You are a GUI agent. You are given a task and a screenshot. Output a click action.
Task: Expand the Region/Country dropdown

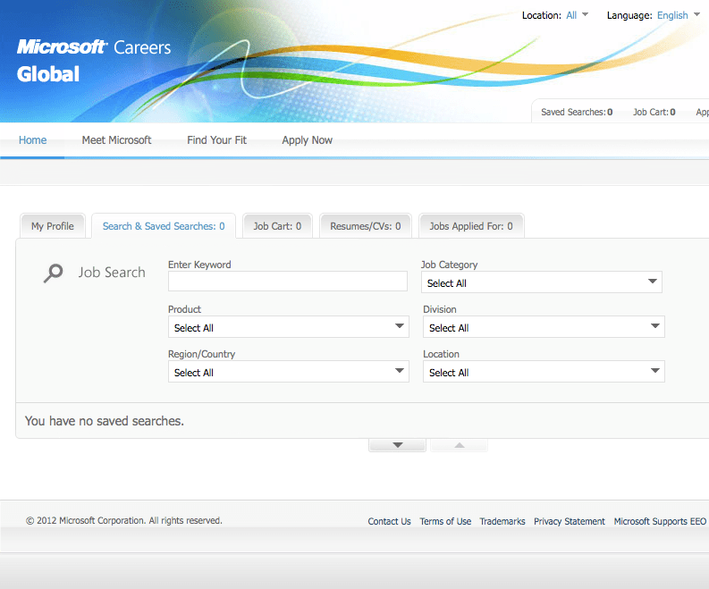click(x=289, y=372)
